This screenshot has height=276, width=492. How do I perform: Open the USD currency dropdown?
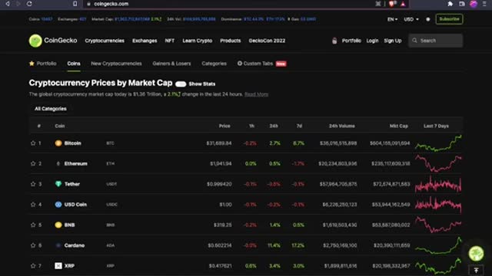411,19
